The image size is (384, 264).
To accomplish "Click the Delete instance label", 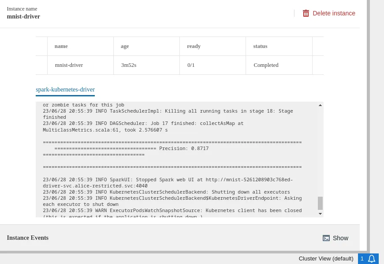I will pos(334,13).
